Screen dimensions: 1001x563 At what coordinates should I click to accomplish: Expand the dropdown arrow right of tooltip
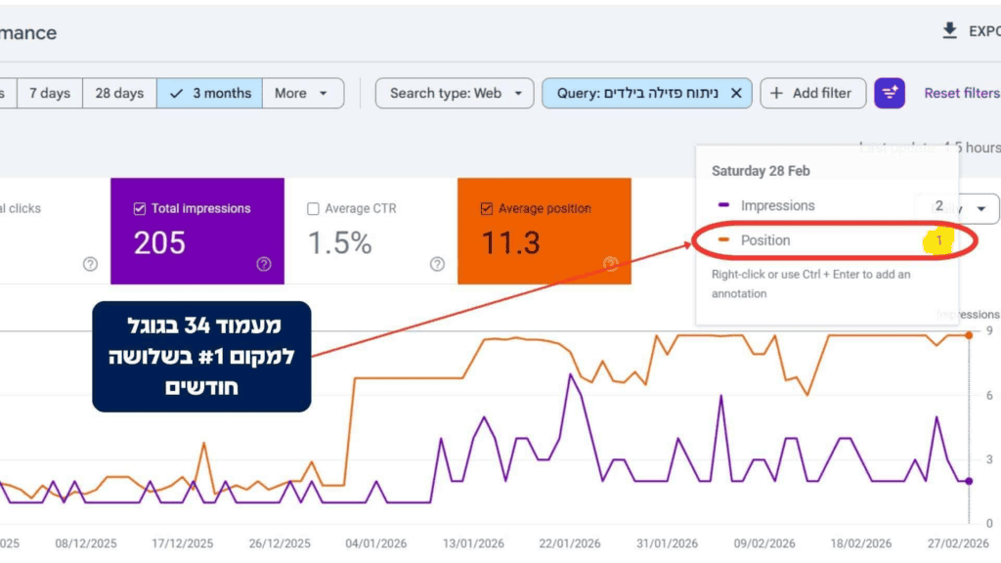pyautogui.click(x=981, y=209)
